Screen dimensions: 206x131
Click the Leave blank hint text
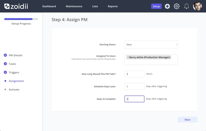point(94,59)
